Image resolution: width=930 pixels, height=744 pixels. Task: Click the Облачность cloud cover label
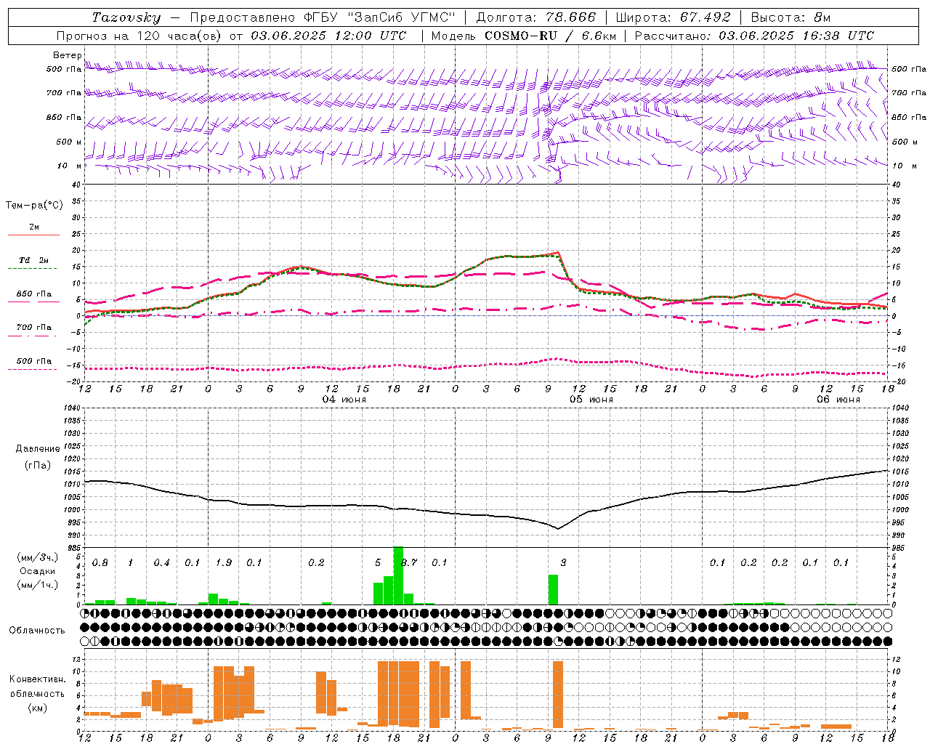click(x=37, y=630)
